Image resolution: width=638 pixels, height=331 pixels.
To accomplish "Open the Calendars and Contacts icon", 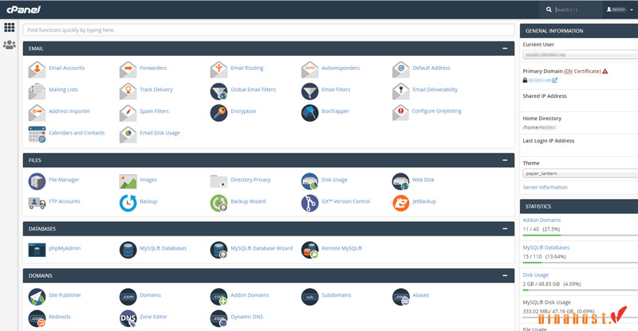I will coord(37,134).
